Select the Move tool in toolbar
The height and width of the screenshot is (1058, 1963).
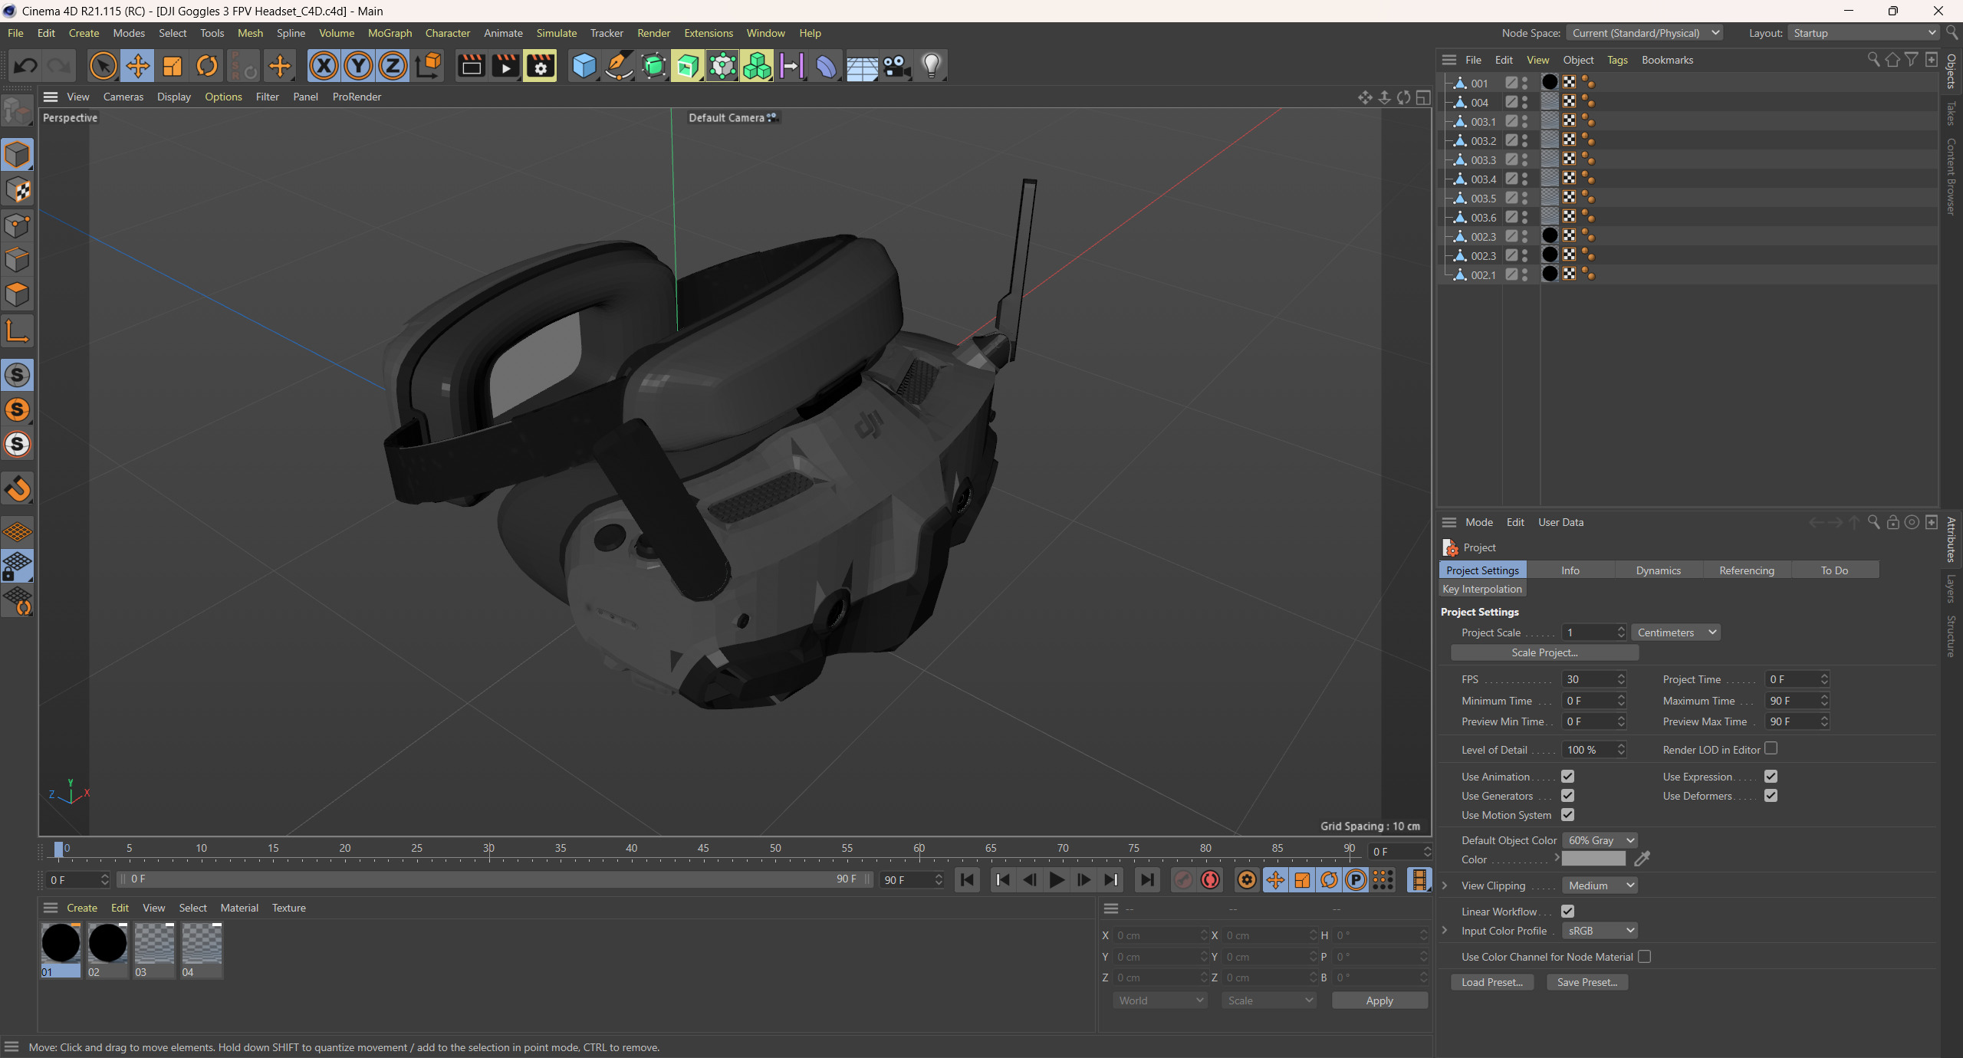(x=138, y=66)
